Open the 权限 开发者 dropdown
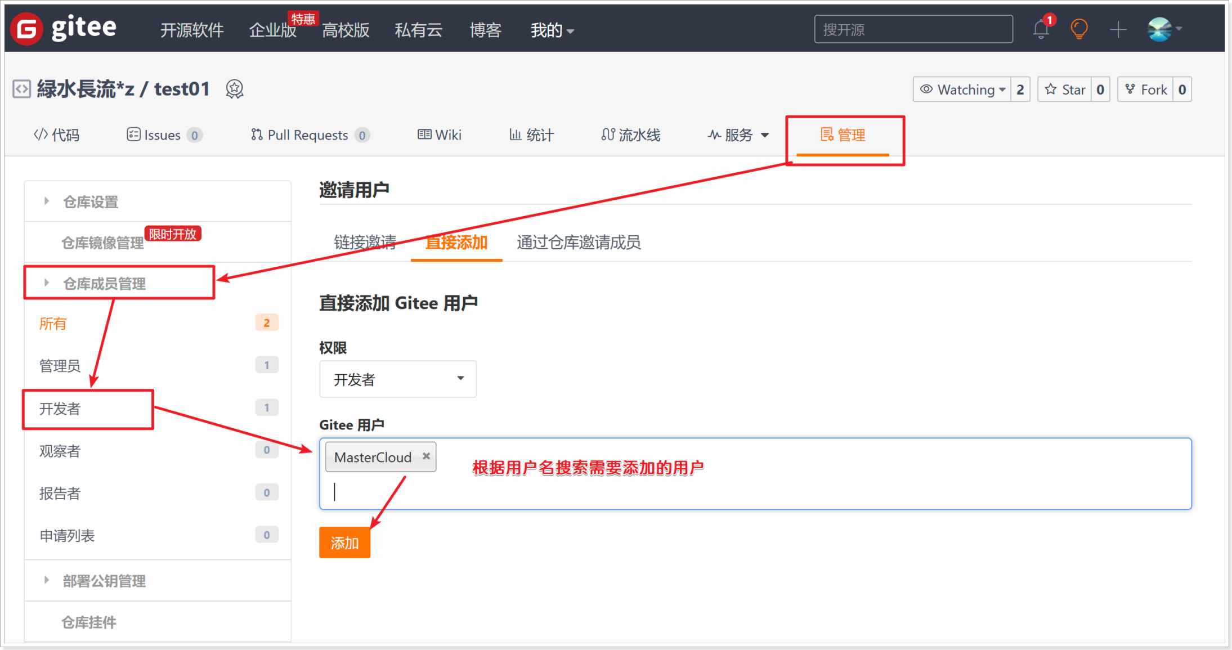The width and height of the screenshot is (1232, 650). click(397, 379)
